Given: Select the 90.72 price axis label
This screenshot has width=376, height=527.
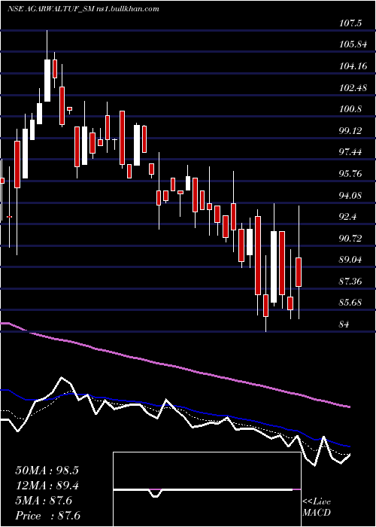Looking at the screenshot, I should point(350,239).
